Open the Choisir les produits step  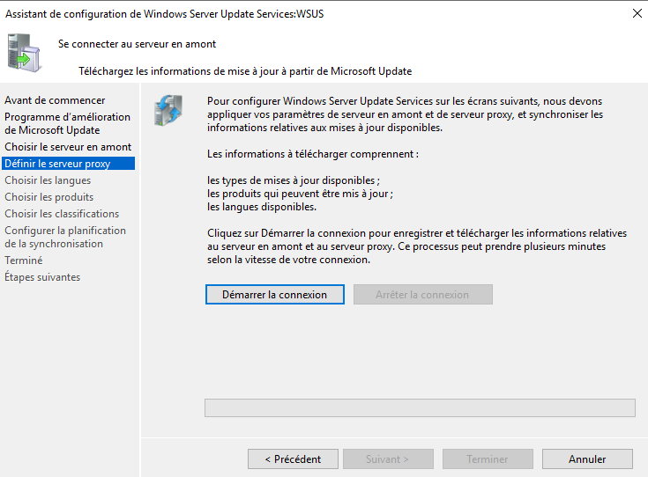click(48, 197)
